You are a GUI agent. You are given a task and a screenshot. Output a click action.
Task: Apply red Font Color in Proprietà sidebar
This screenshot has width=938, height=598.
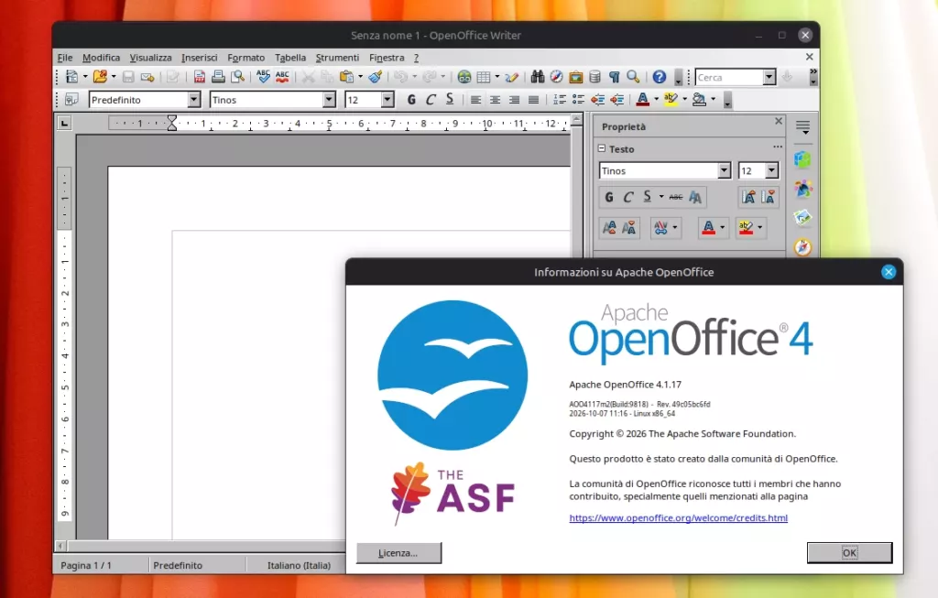pyautogui.click(x=708, y=227)
